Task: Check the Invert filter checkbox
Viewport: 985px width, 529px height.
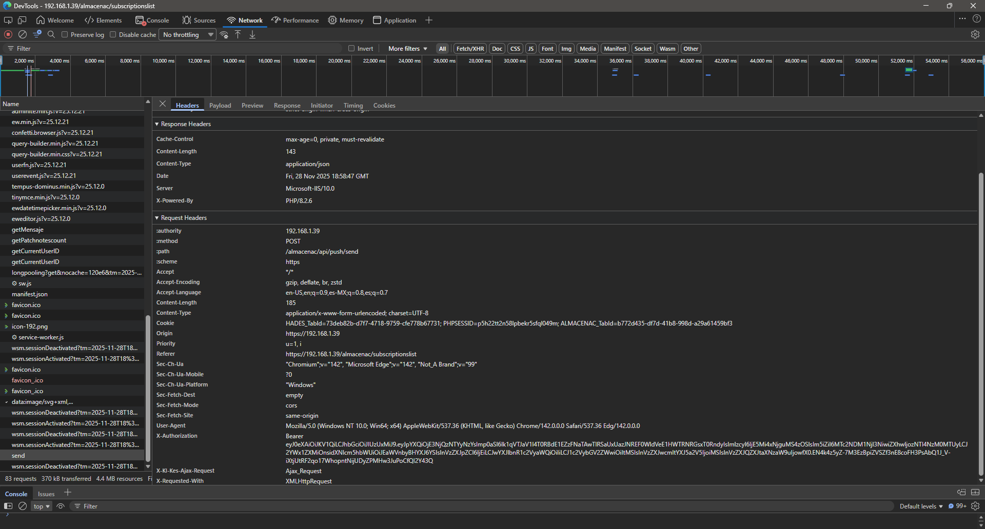Action: tap(351, 48)
